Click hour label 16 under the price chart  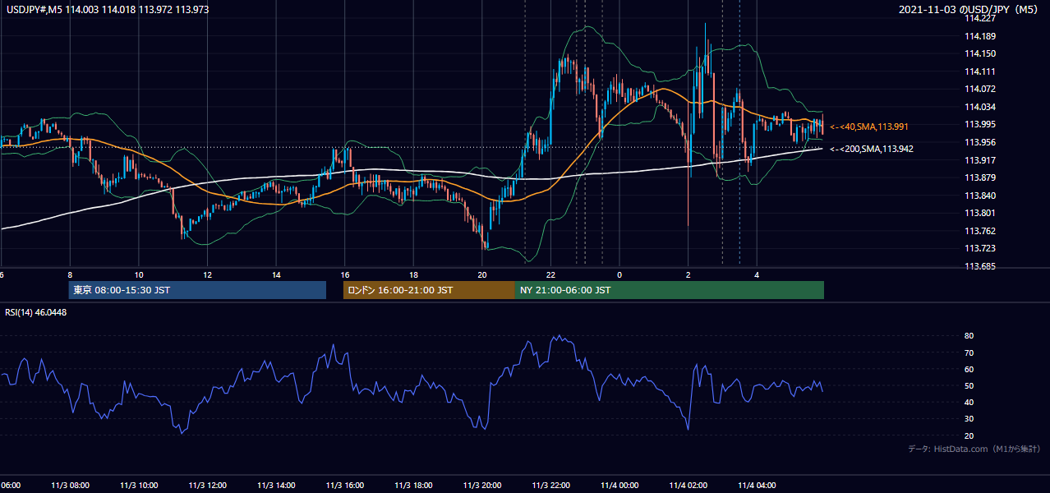click(x=345, y=275)
